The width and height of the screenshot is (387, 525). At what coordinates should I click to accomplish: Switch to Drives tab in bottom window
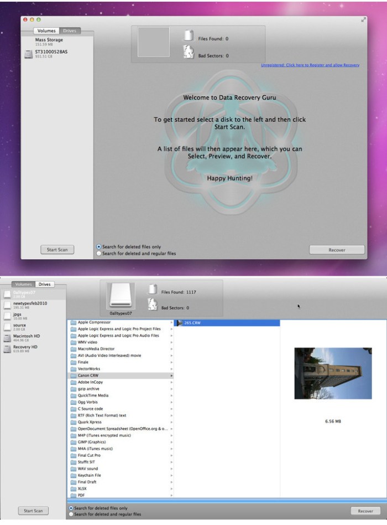pos(44,284)
